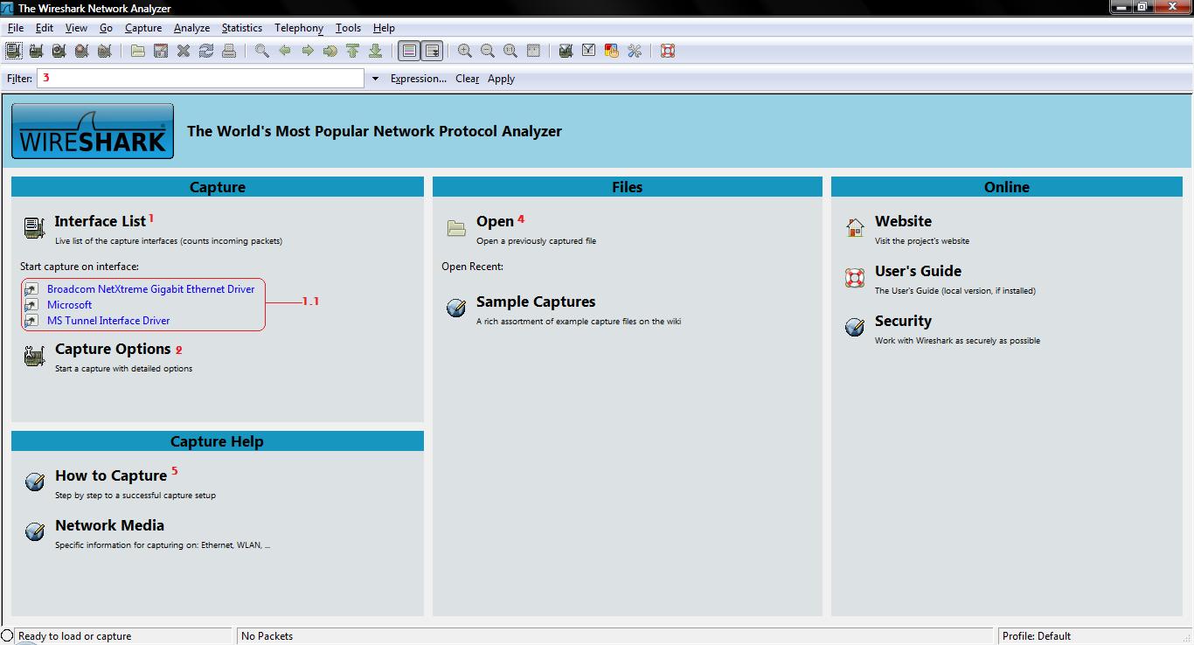The image size is (1194, 645).
Task: Open the Telephony menu
Action: (x=298, y=28)
